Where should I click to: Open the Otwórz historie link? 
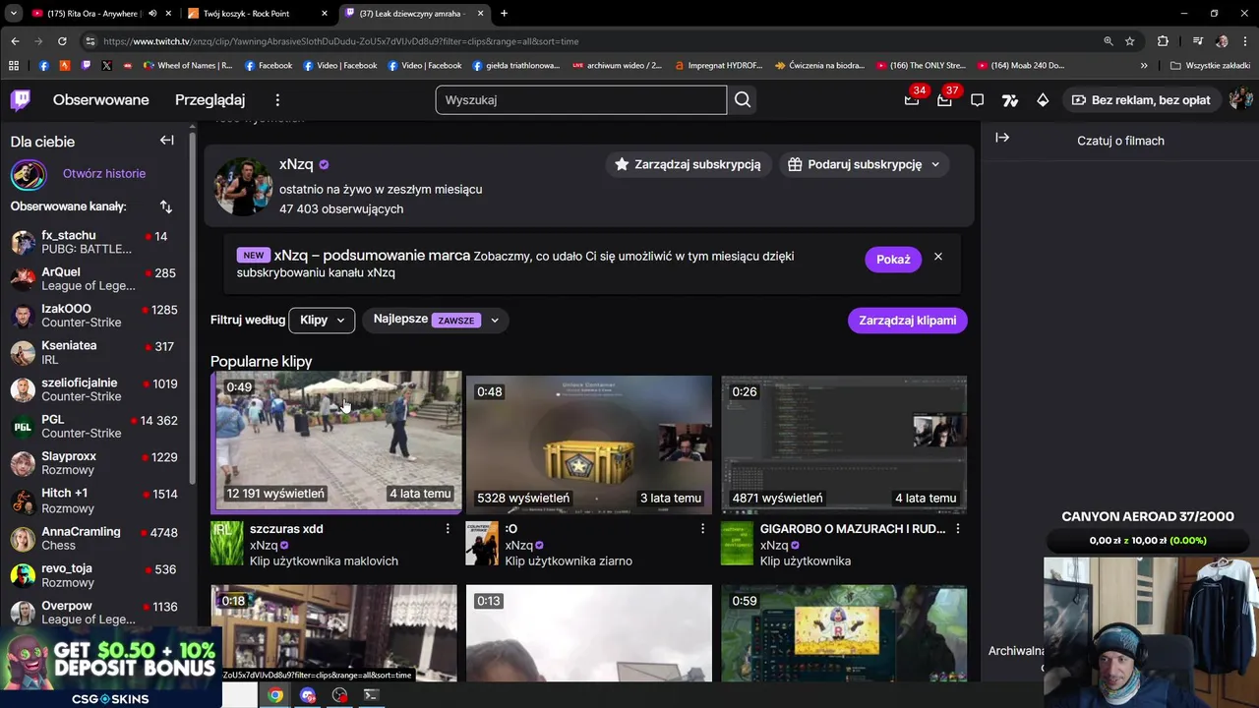click(104, 174)
